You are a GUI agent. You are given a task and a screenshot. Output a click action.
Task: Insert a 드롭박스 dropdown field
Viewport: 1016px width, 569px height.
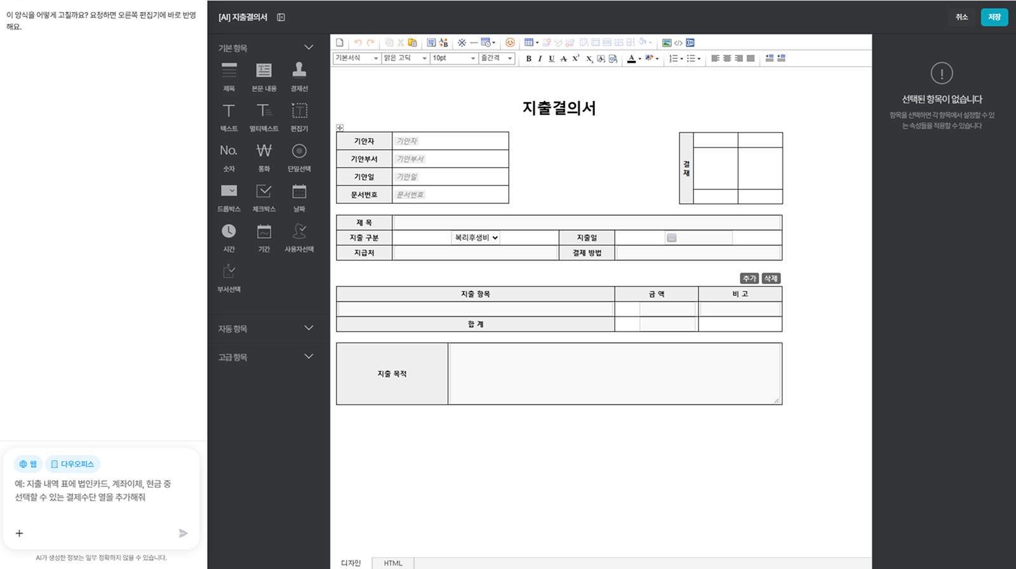tap(229, 197)
